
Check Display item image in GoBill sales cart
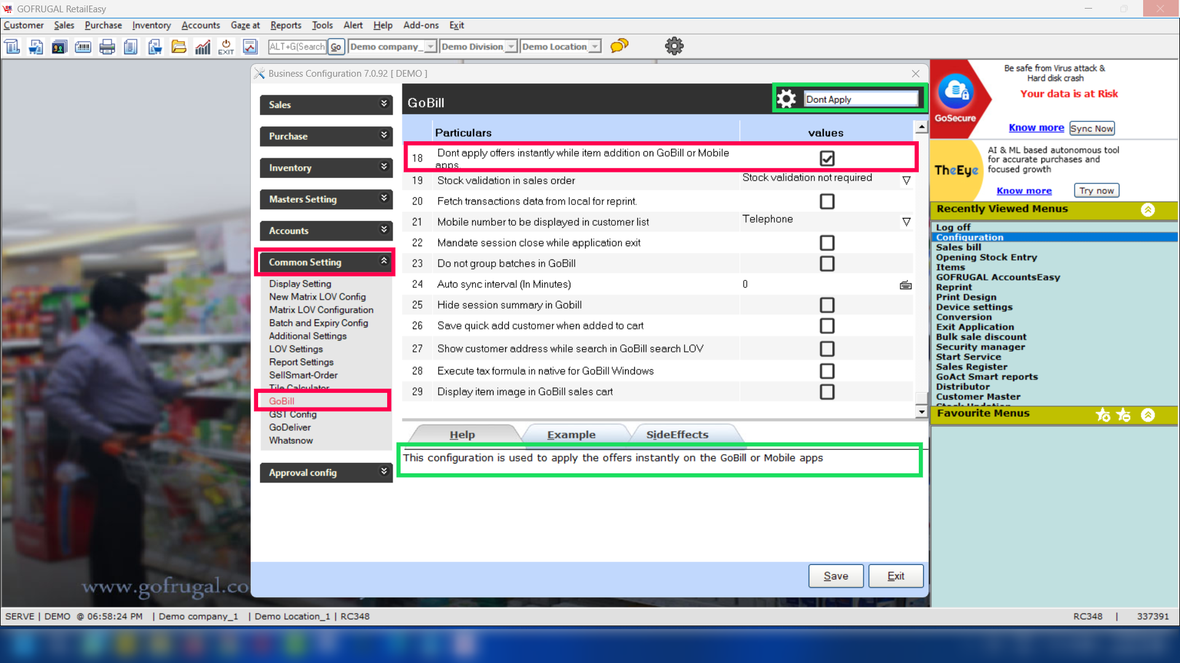click(827, 392)
